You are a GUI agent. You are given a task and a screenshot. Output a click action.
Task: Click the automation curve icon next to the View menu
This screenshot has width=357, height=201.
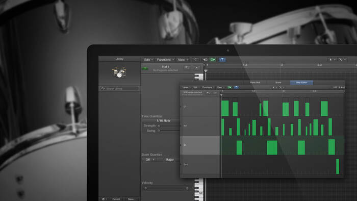(x=195, y=60)
